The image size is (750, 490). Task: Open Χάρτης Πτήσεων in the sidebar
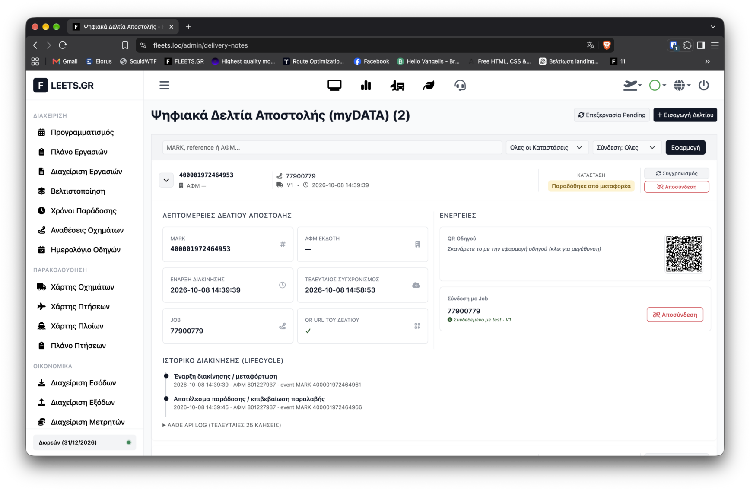coord(80,306)
